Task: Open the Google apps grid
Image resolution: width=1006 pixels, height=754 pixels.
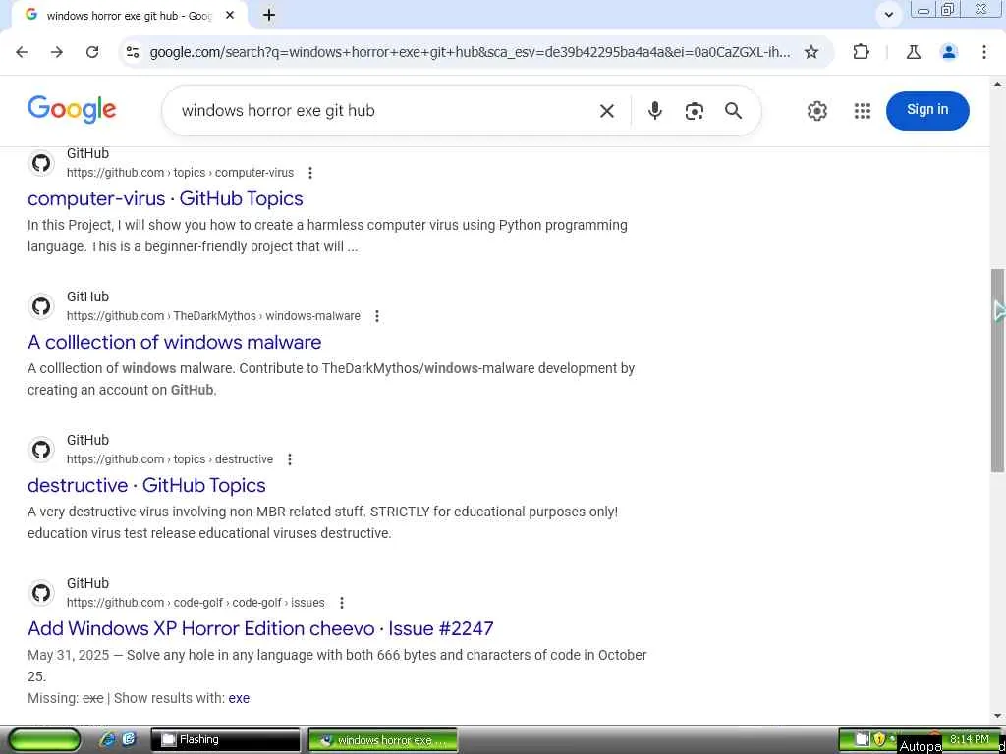Action: click(x=863, y=111)
